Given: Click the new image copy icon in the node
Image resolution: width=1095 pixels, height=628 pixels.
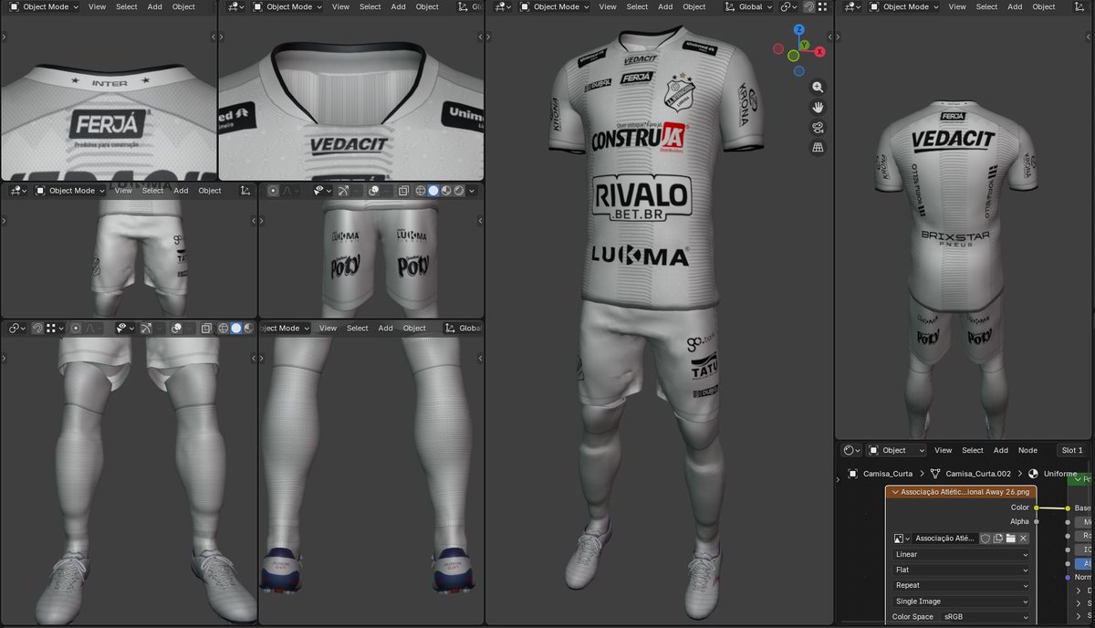Looking at the screenshot, I should click(998, 539).
